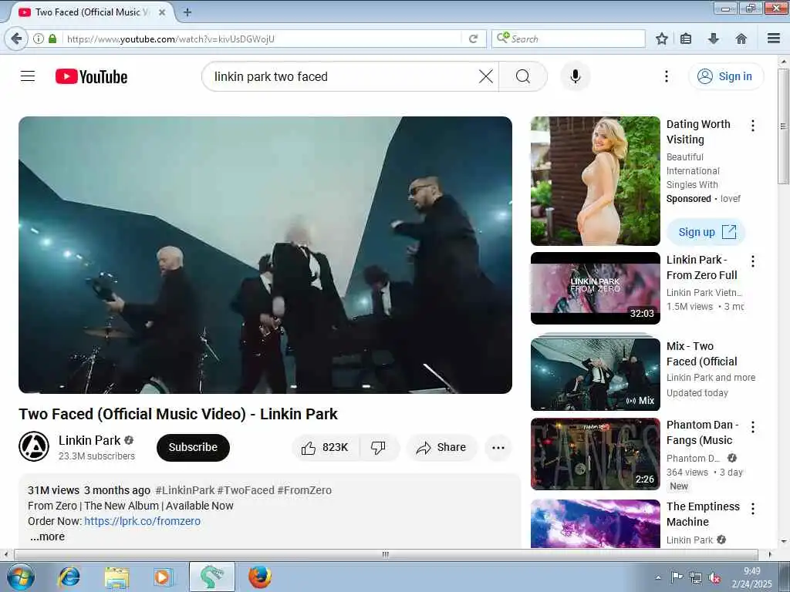Open Windows Start menu
The height and width of the screenshot is (592, 790).
click(x=20, y=577)
